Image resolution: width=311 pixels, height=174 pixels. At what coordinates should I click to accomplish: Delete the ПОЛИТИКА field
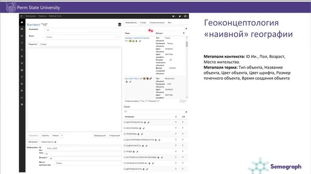pyautogui.click(x=138, y=134)
